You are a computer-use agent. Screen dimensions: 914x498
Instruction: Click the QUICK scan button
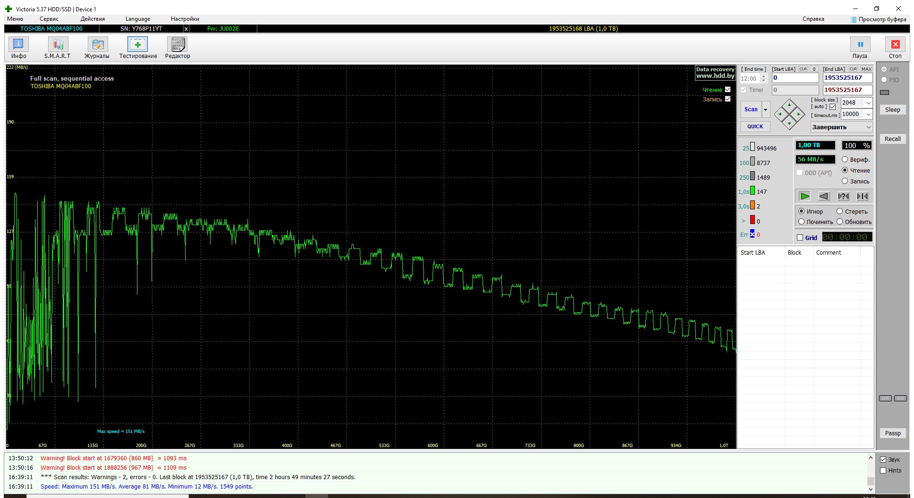755,126
